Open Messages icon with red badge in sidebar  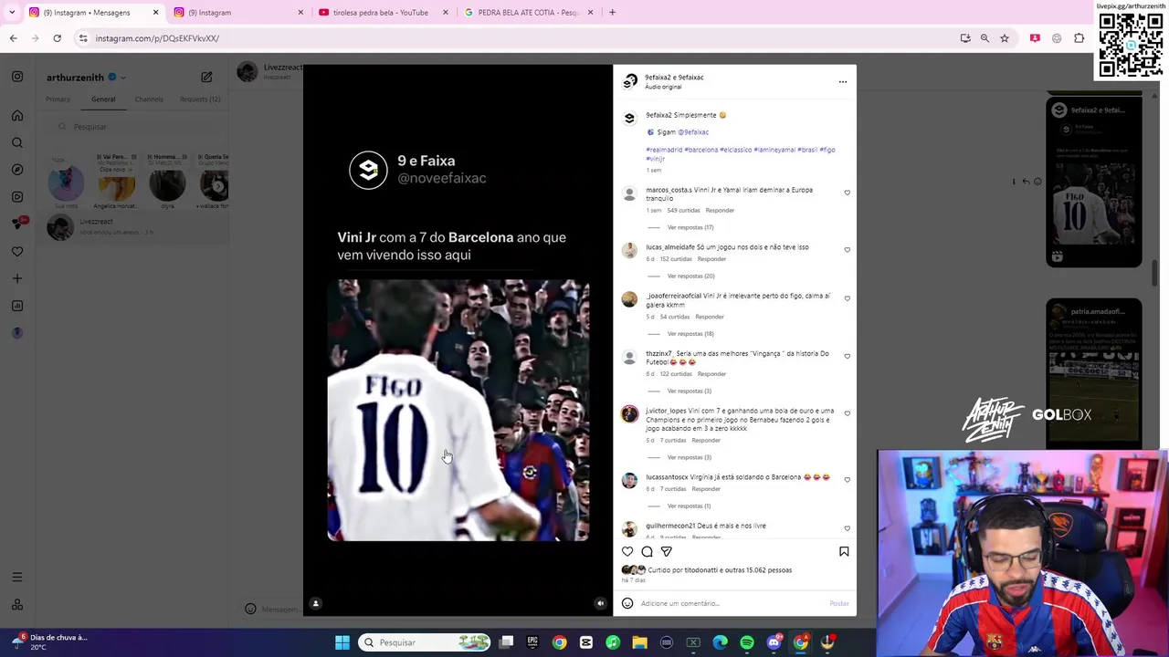(x=17, y=224)
